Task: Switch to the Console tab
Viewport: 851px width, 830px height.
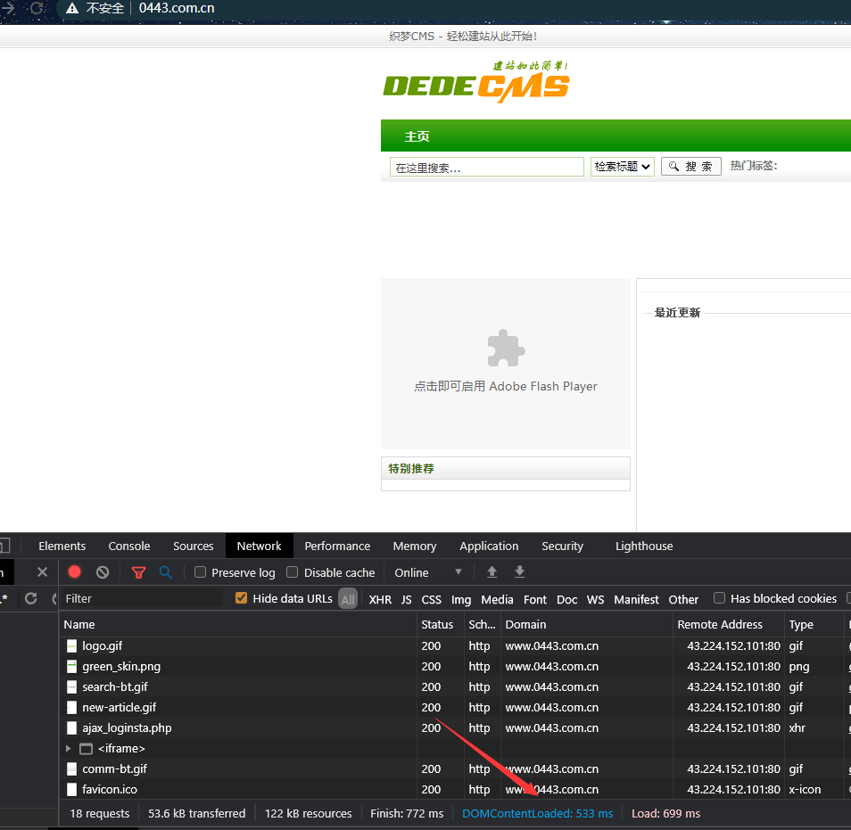Action: click(129, 546)
